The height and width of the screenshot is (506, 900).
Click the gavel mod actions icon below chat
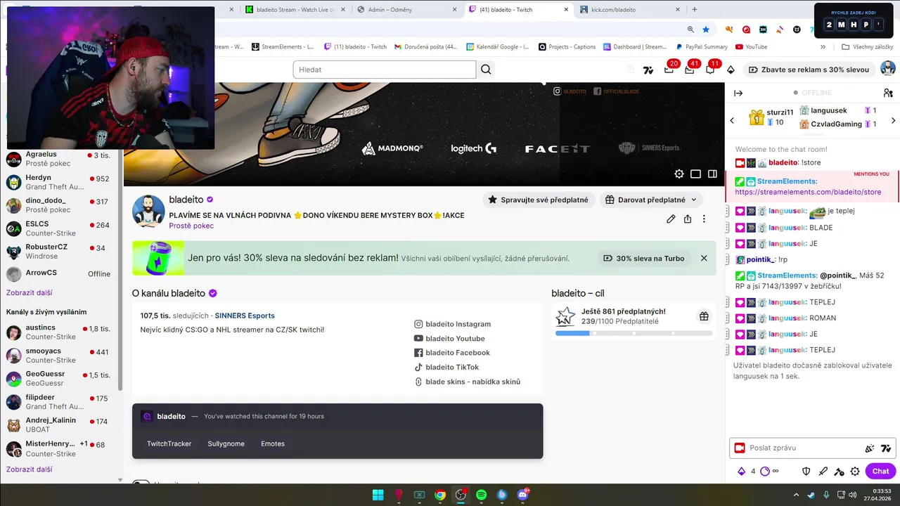coord(839,471)
